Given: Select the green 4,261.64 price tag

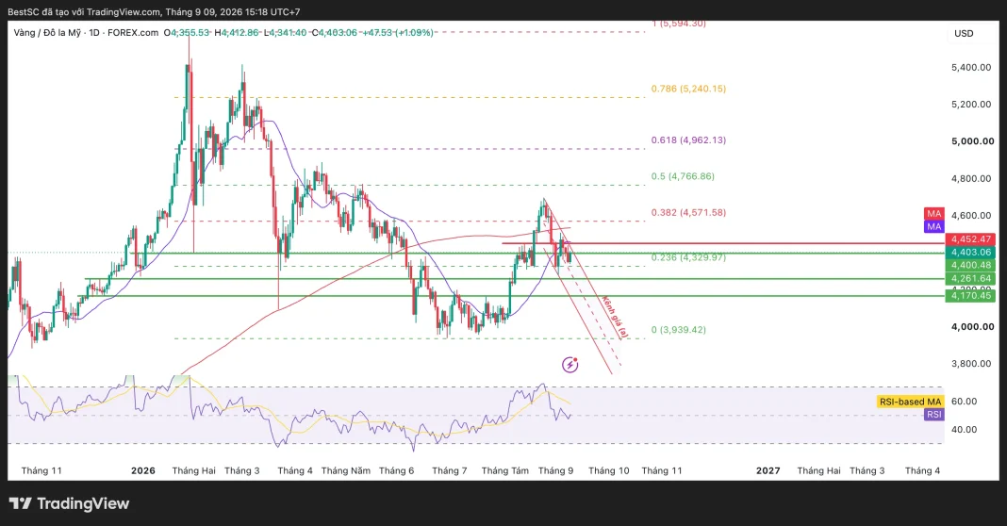Looking at the screenshot, I should tap(970, 279).
